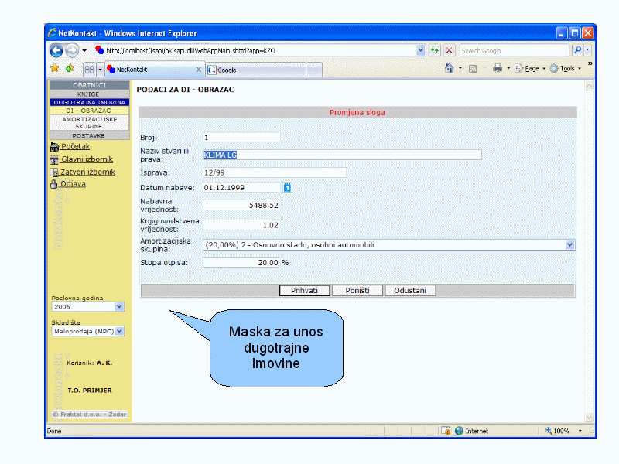Go back with the browser Back arrow
The height and width of the screenshot is (464, 619).
coord(56,50)
